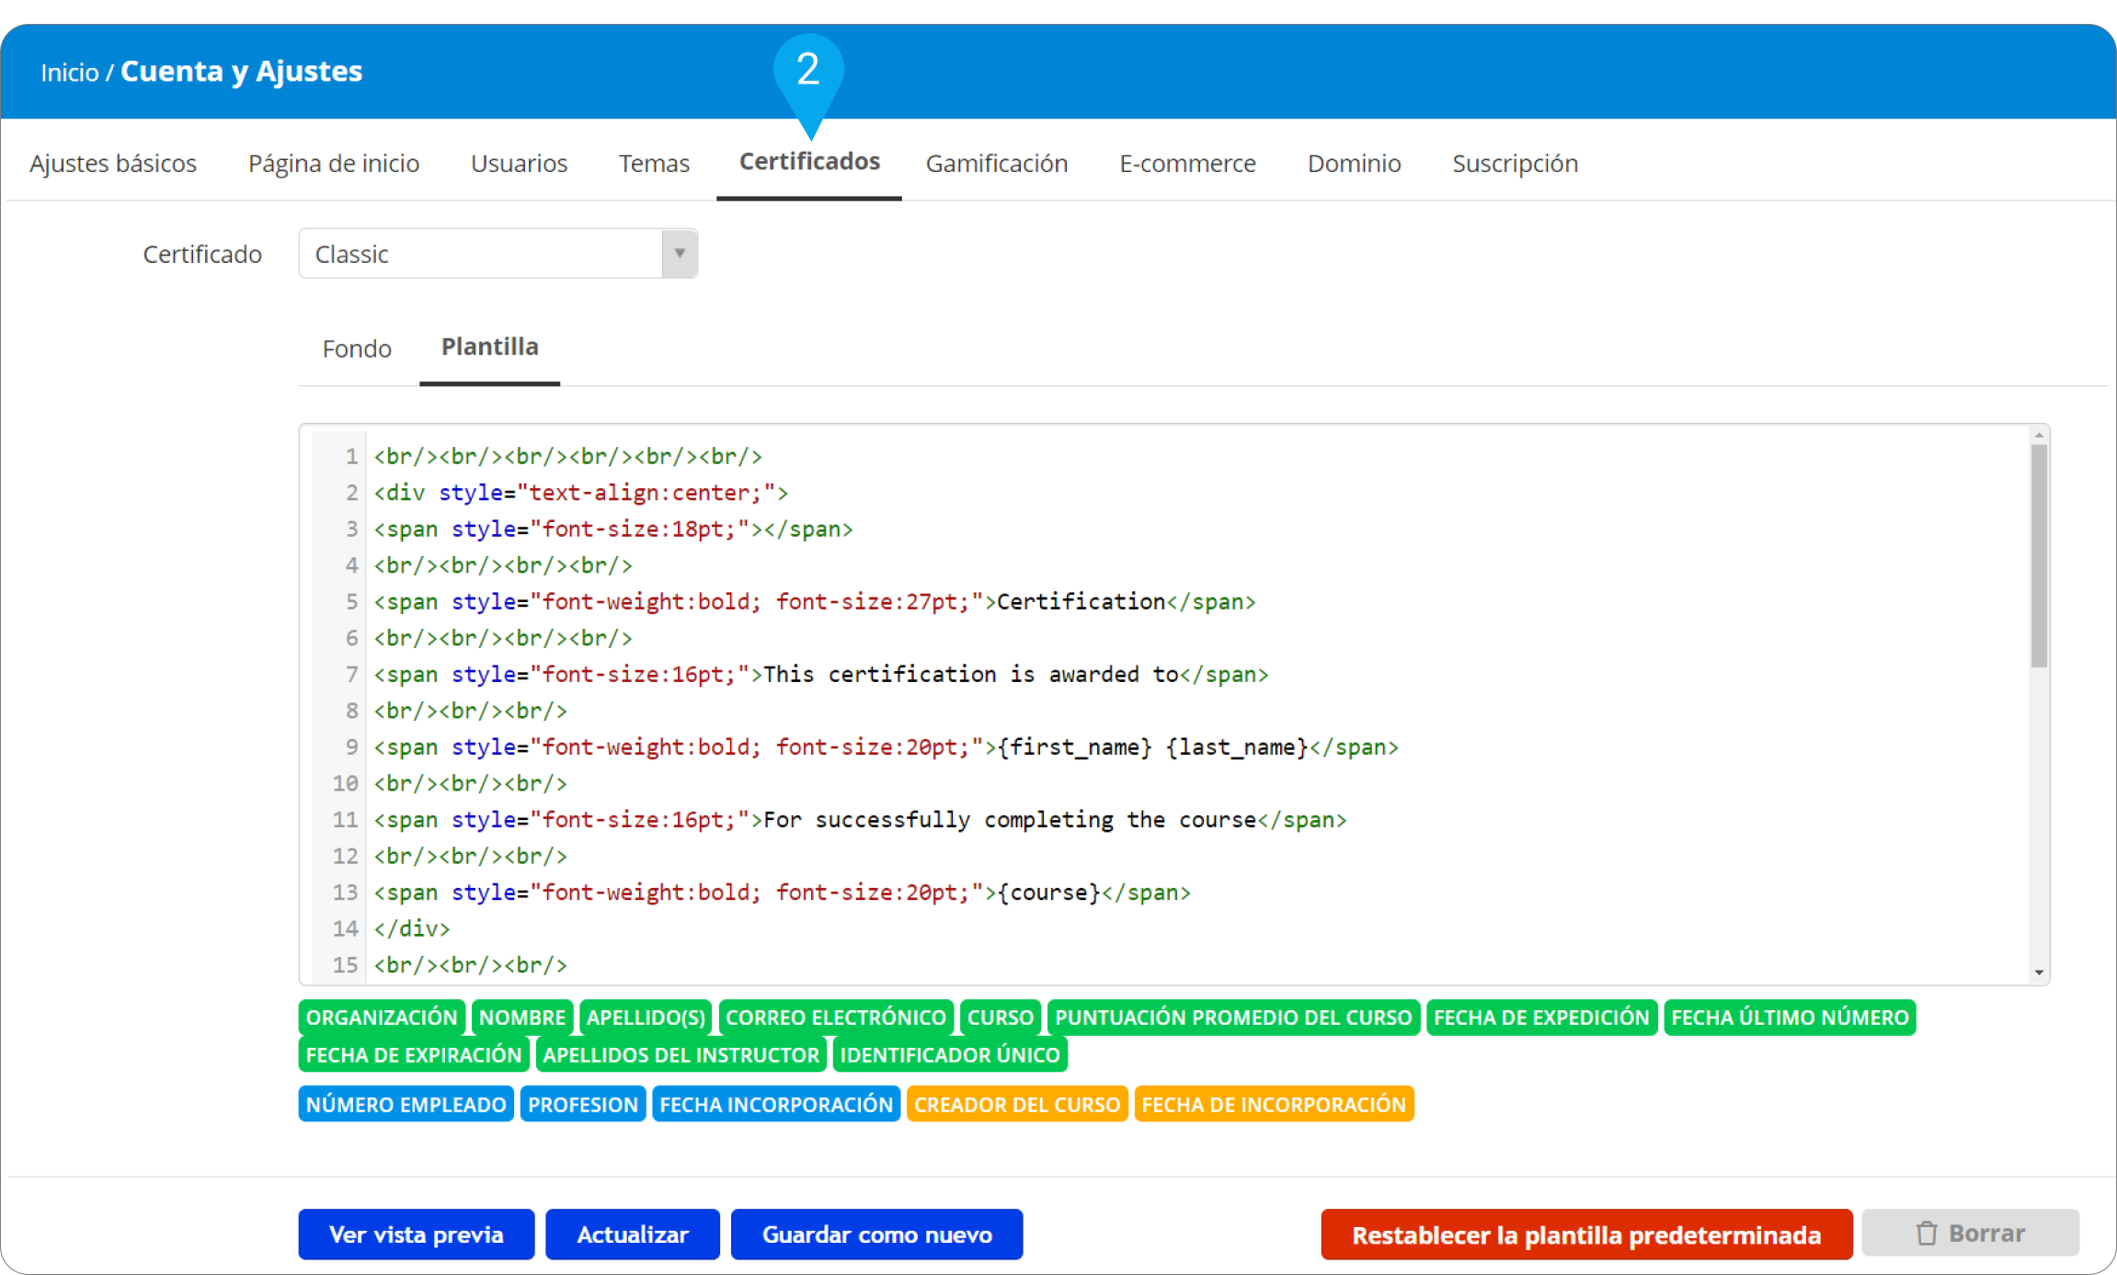Place cursor on editor line 5 Certification

(x=1081, y=602)
